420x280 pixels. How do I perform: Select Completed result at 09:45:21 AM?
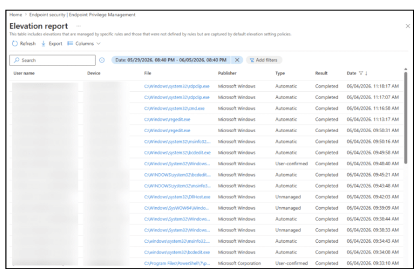click(326, 175)
